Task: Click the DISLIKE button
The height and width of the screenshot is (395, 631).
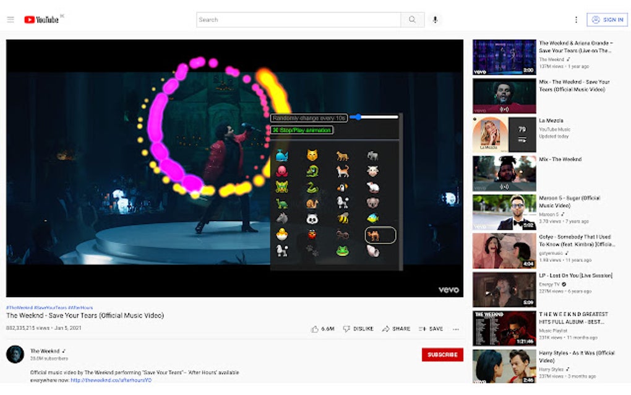Action: [358, 329]
